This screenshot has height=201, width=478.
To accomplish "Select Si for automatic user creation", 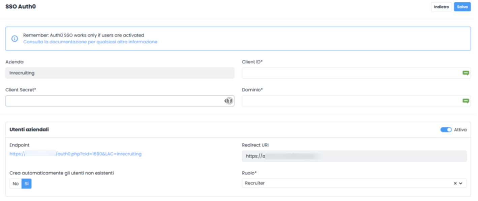I will [x=27, y=184].
